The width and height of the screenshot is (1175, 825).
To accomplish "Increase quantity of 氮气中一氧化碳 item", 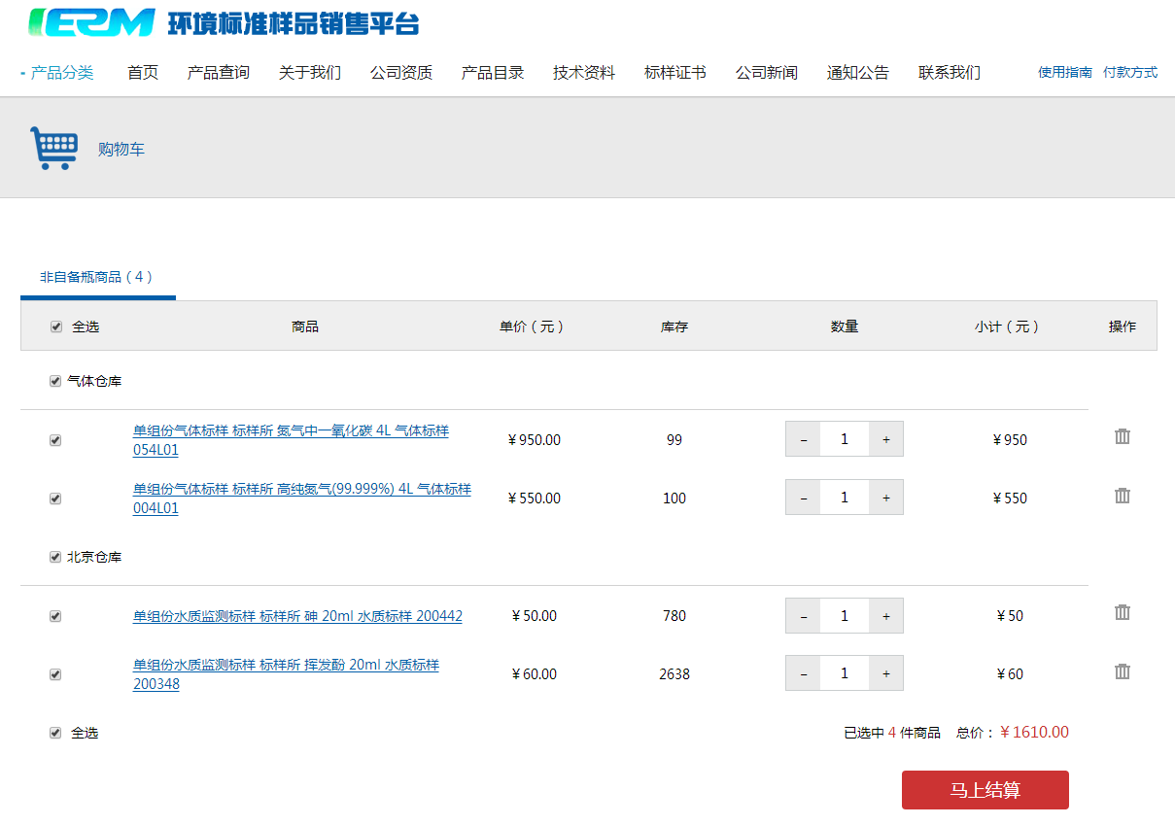I will [885, 439].
